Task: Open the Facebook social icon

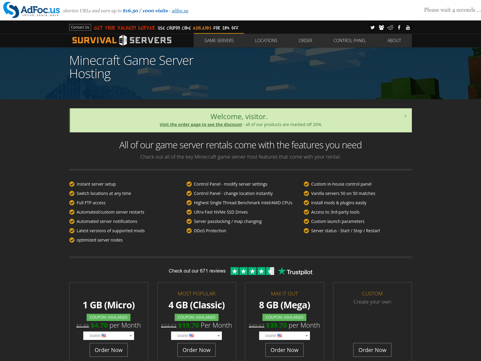Action: click(399, 27)
